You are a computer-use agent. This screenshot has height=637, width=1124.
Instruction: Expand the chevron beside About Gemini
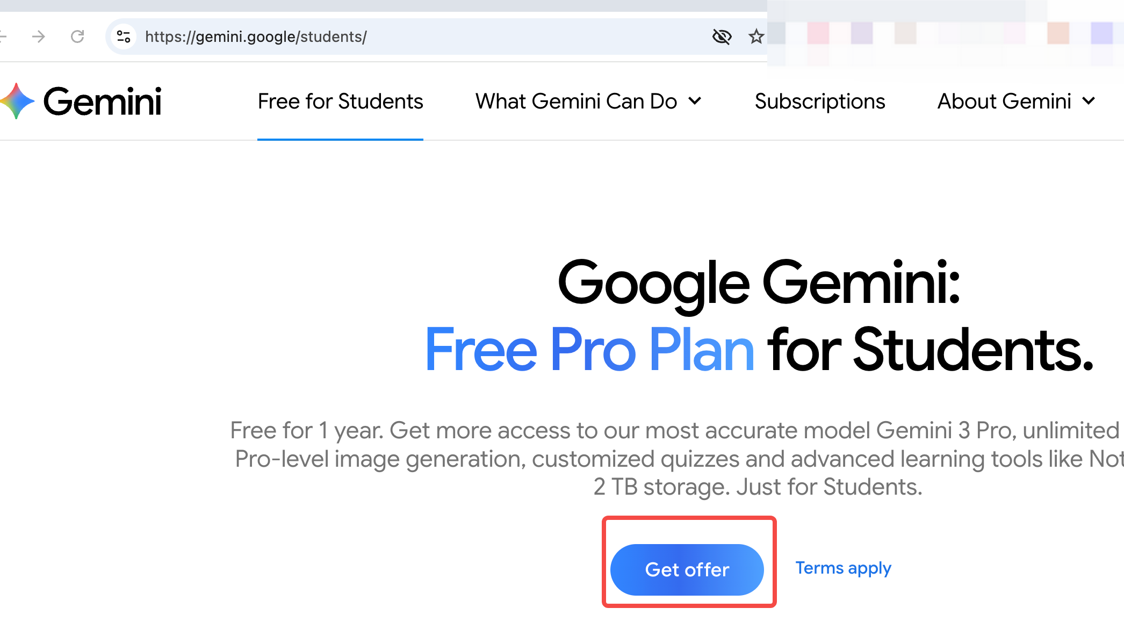point(1089,101)
